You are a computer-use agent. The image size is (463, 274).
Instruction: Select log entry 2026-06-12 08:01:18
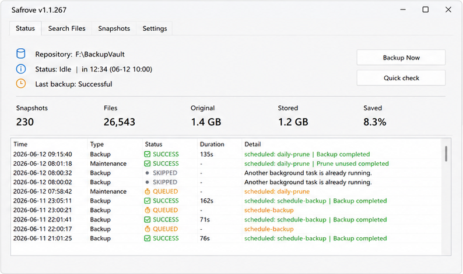coord(226,163)
